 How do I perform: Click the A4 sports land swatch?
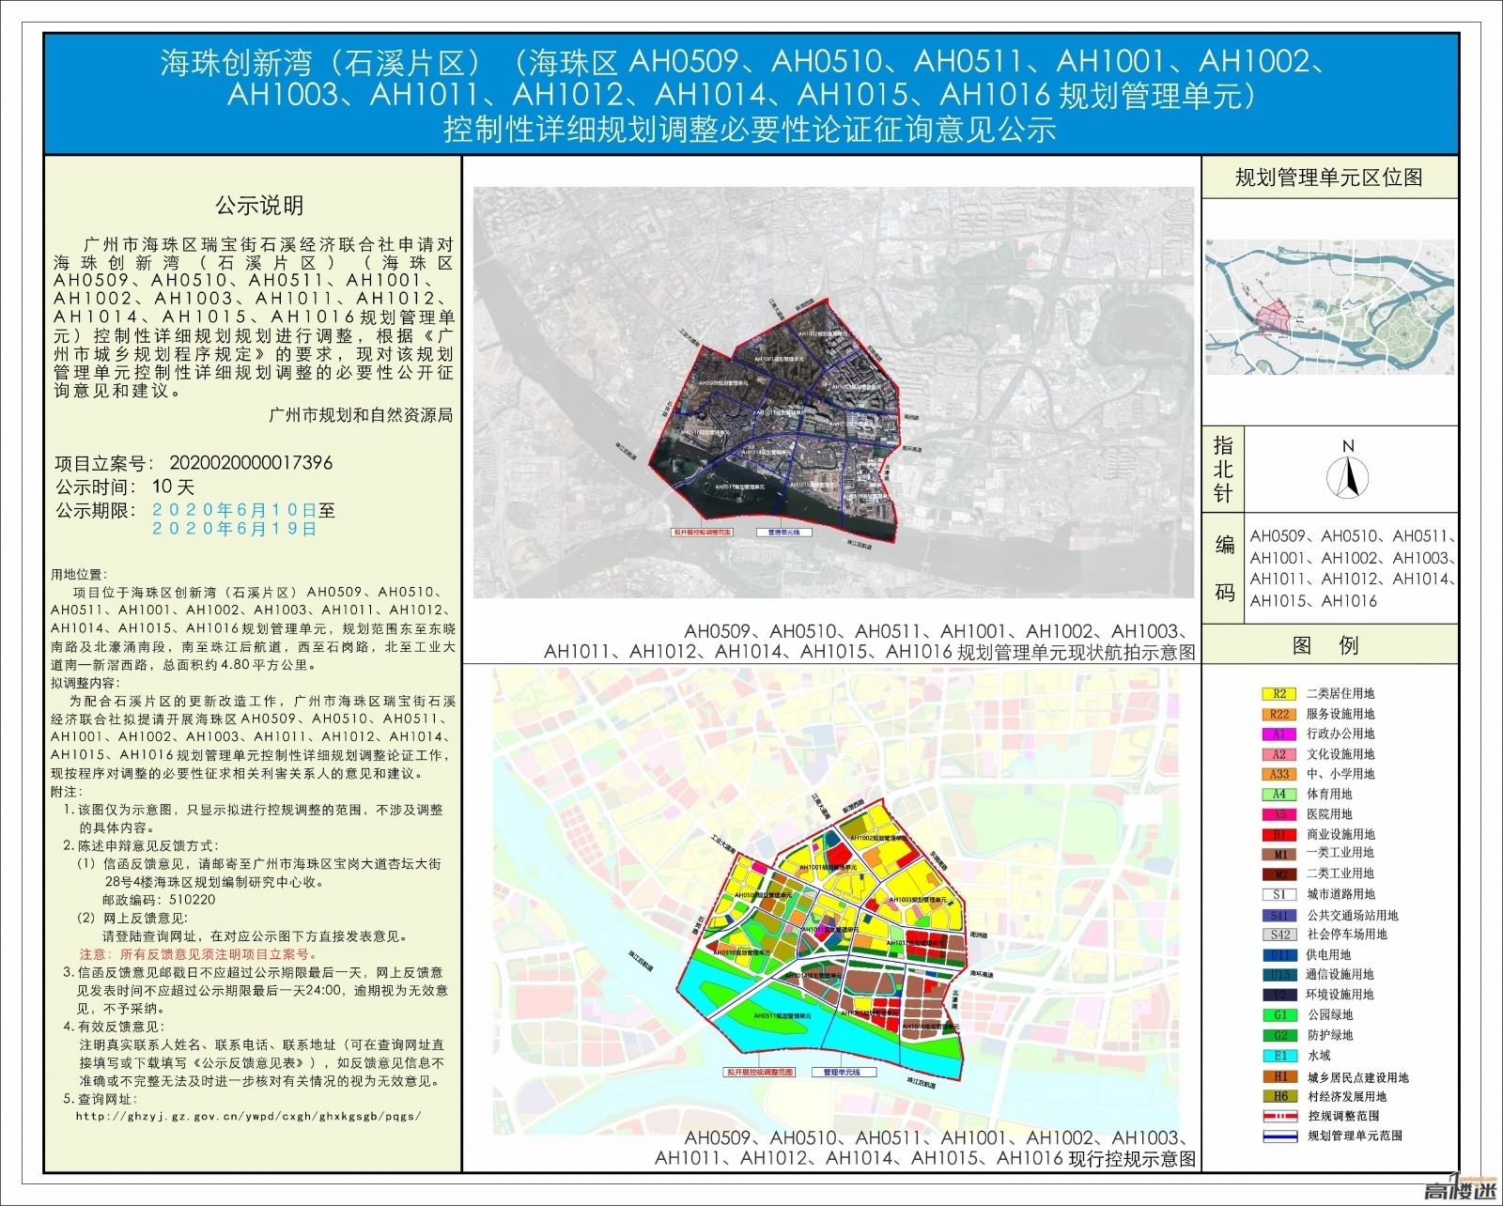pyautogui.click(x=1278, y=795)
